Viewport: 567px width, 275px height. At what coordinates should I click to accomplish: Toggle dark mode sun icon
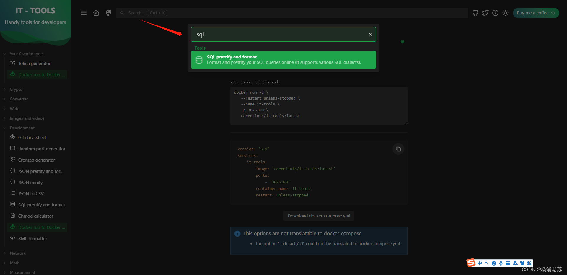click(505, 13)
